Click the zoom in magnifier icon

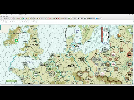coord(79,19)
